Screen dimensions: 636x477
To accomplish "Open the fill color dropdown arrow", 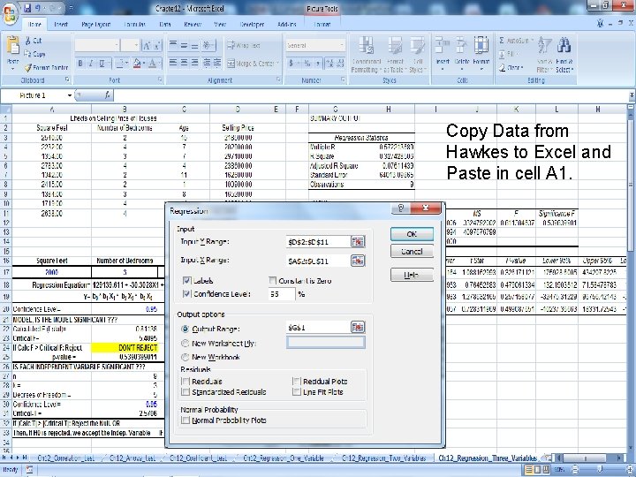I will [143, 64].
